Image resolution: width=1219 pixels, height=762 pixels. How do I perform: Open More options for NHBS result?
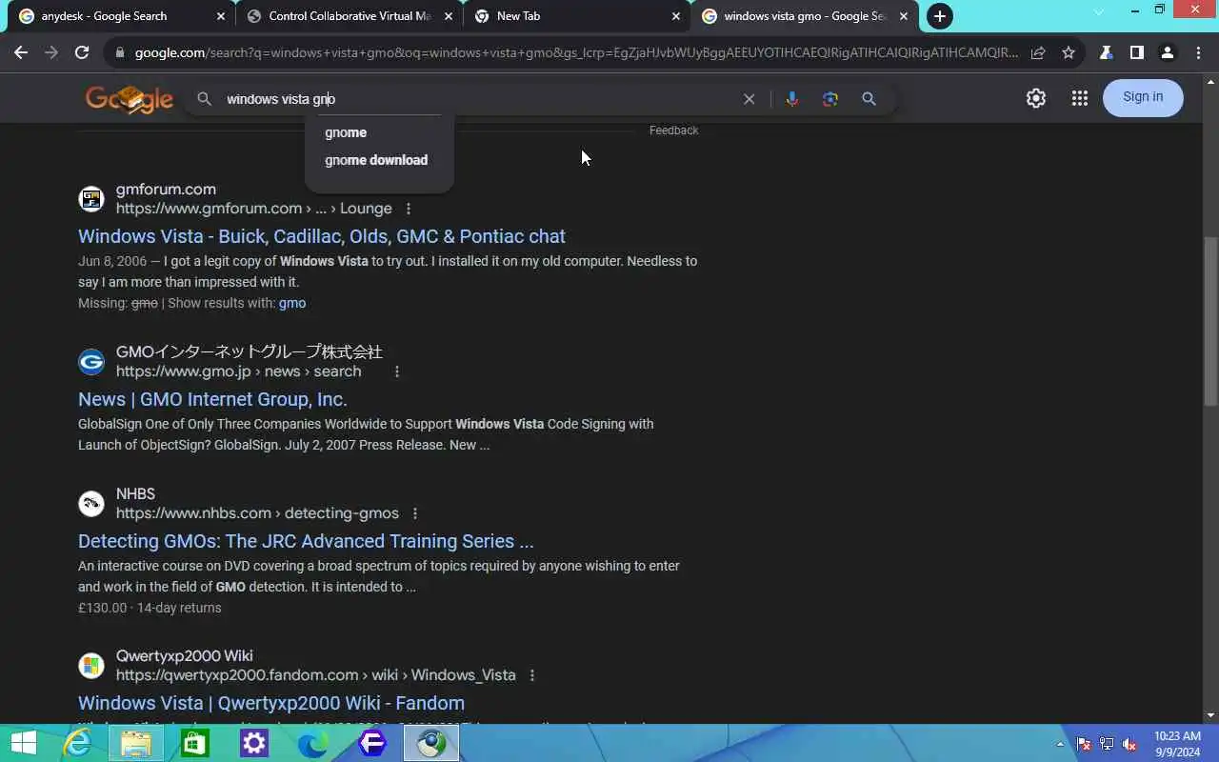[415, 513]
